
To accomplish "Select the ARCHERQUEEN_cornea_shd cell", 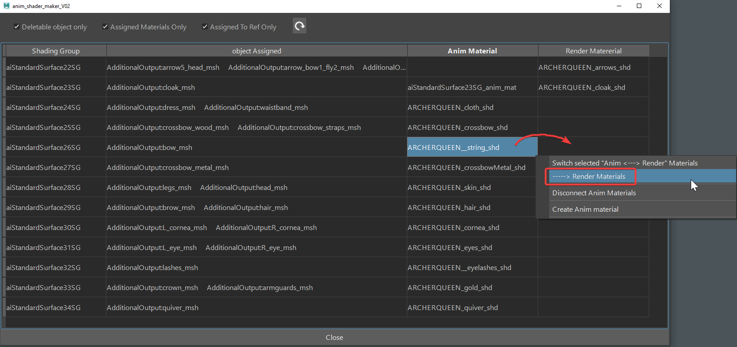I will (x=473, y=227).
